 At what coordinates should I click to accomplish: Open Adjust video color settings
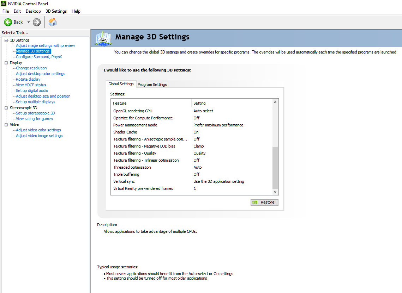tap(38, 130)
